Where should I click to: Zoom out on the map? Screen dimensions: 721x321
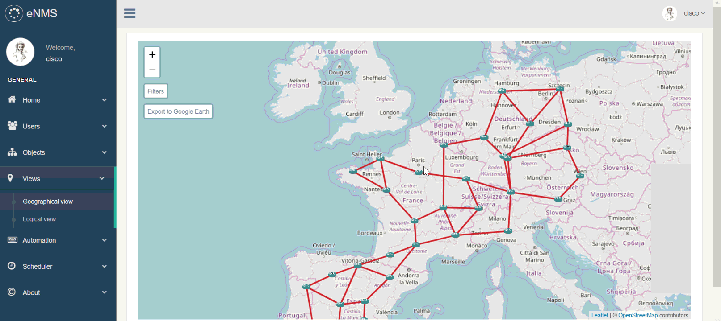point(152,70)
